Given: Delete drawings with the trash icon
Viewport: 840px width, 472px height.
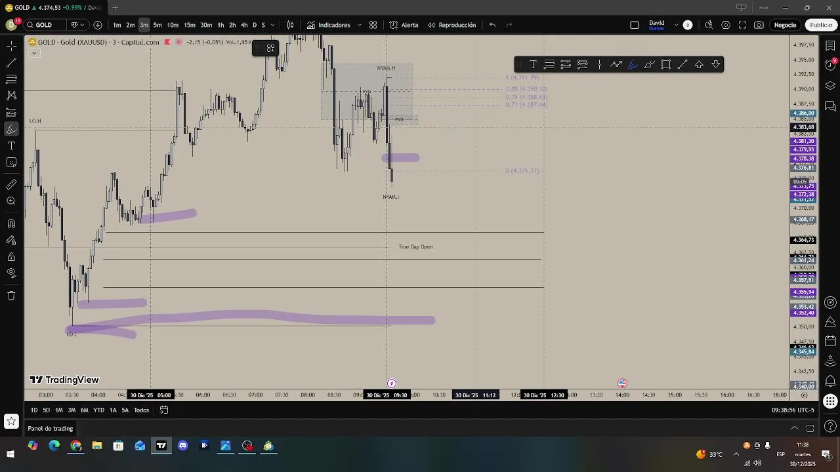Looking at the screenshot, I should pos(11,296).
